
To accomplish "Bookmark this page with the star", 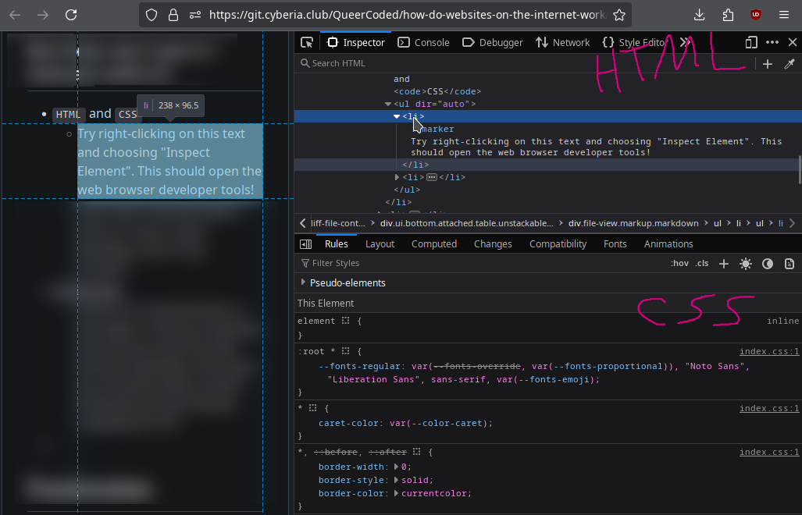I will (619, 15).
